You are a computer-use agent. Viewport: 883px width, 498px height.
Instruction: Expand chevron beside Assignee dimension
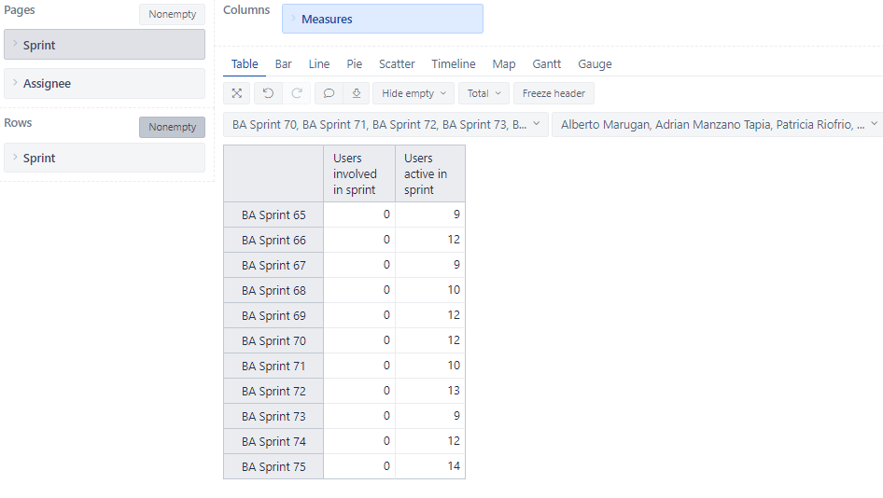(x=15, y=83)
